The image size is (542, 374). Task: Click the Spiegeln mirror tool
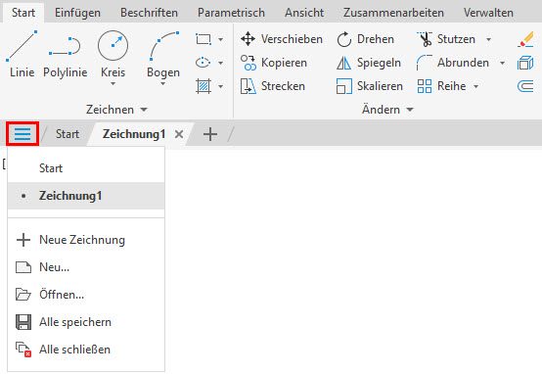click(x=369, y=63)
